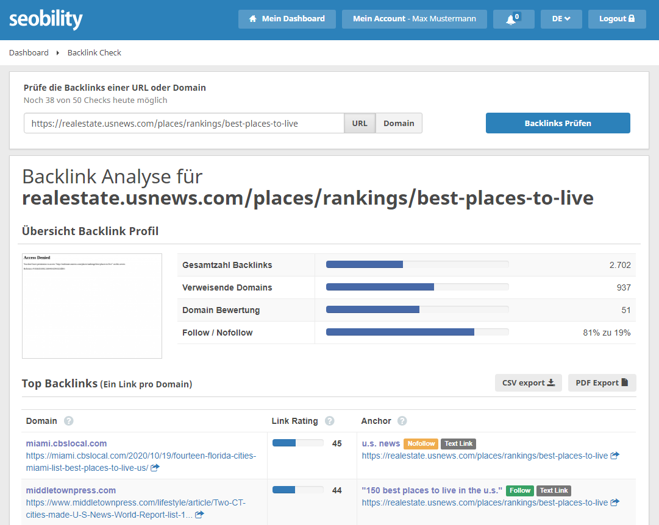The height and width of the screenshot is (525, 659).
Task: Open target URL external icon in 150 best places row
Action: click(615, 502)
